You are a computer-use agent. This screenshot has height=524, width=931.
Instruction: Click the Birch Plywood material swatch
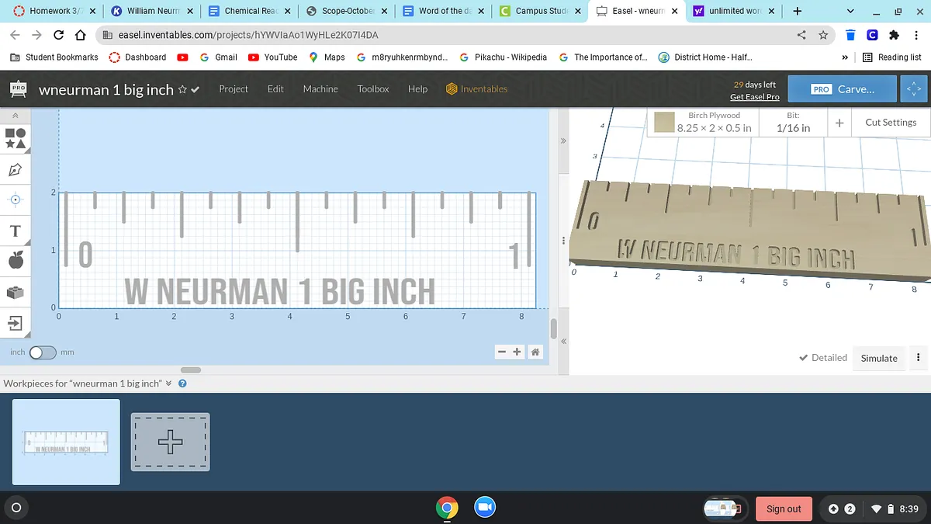point(663,123)
